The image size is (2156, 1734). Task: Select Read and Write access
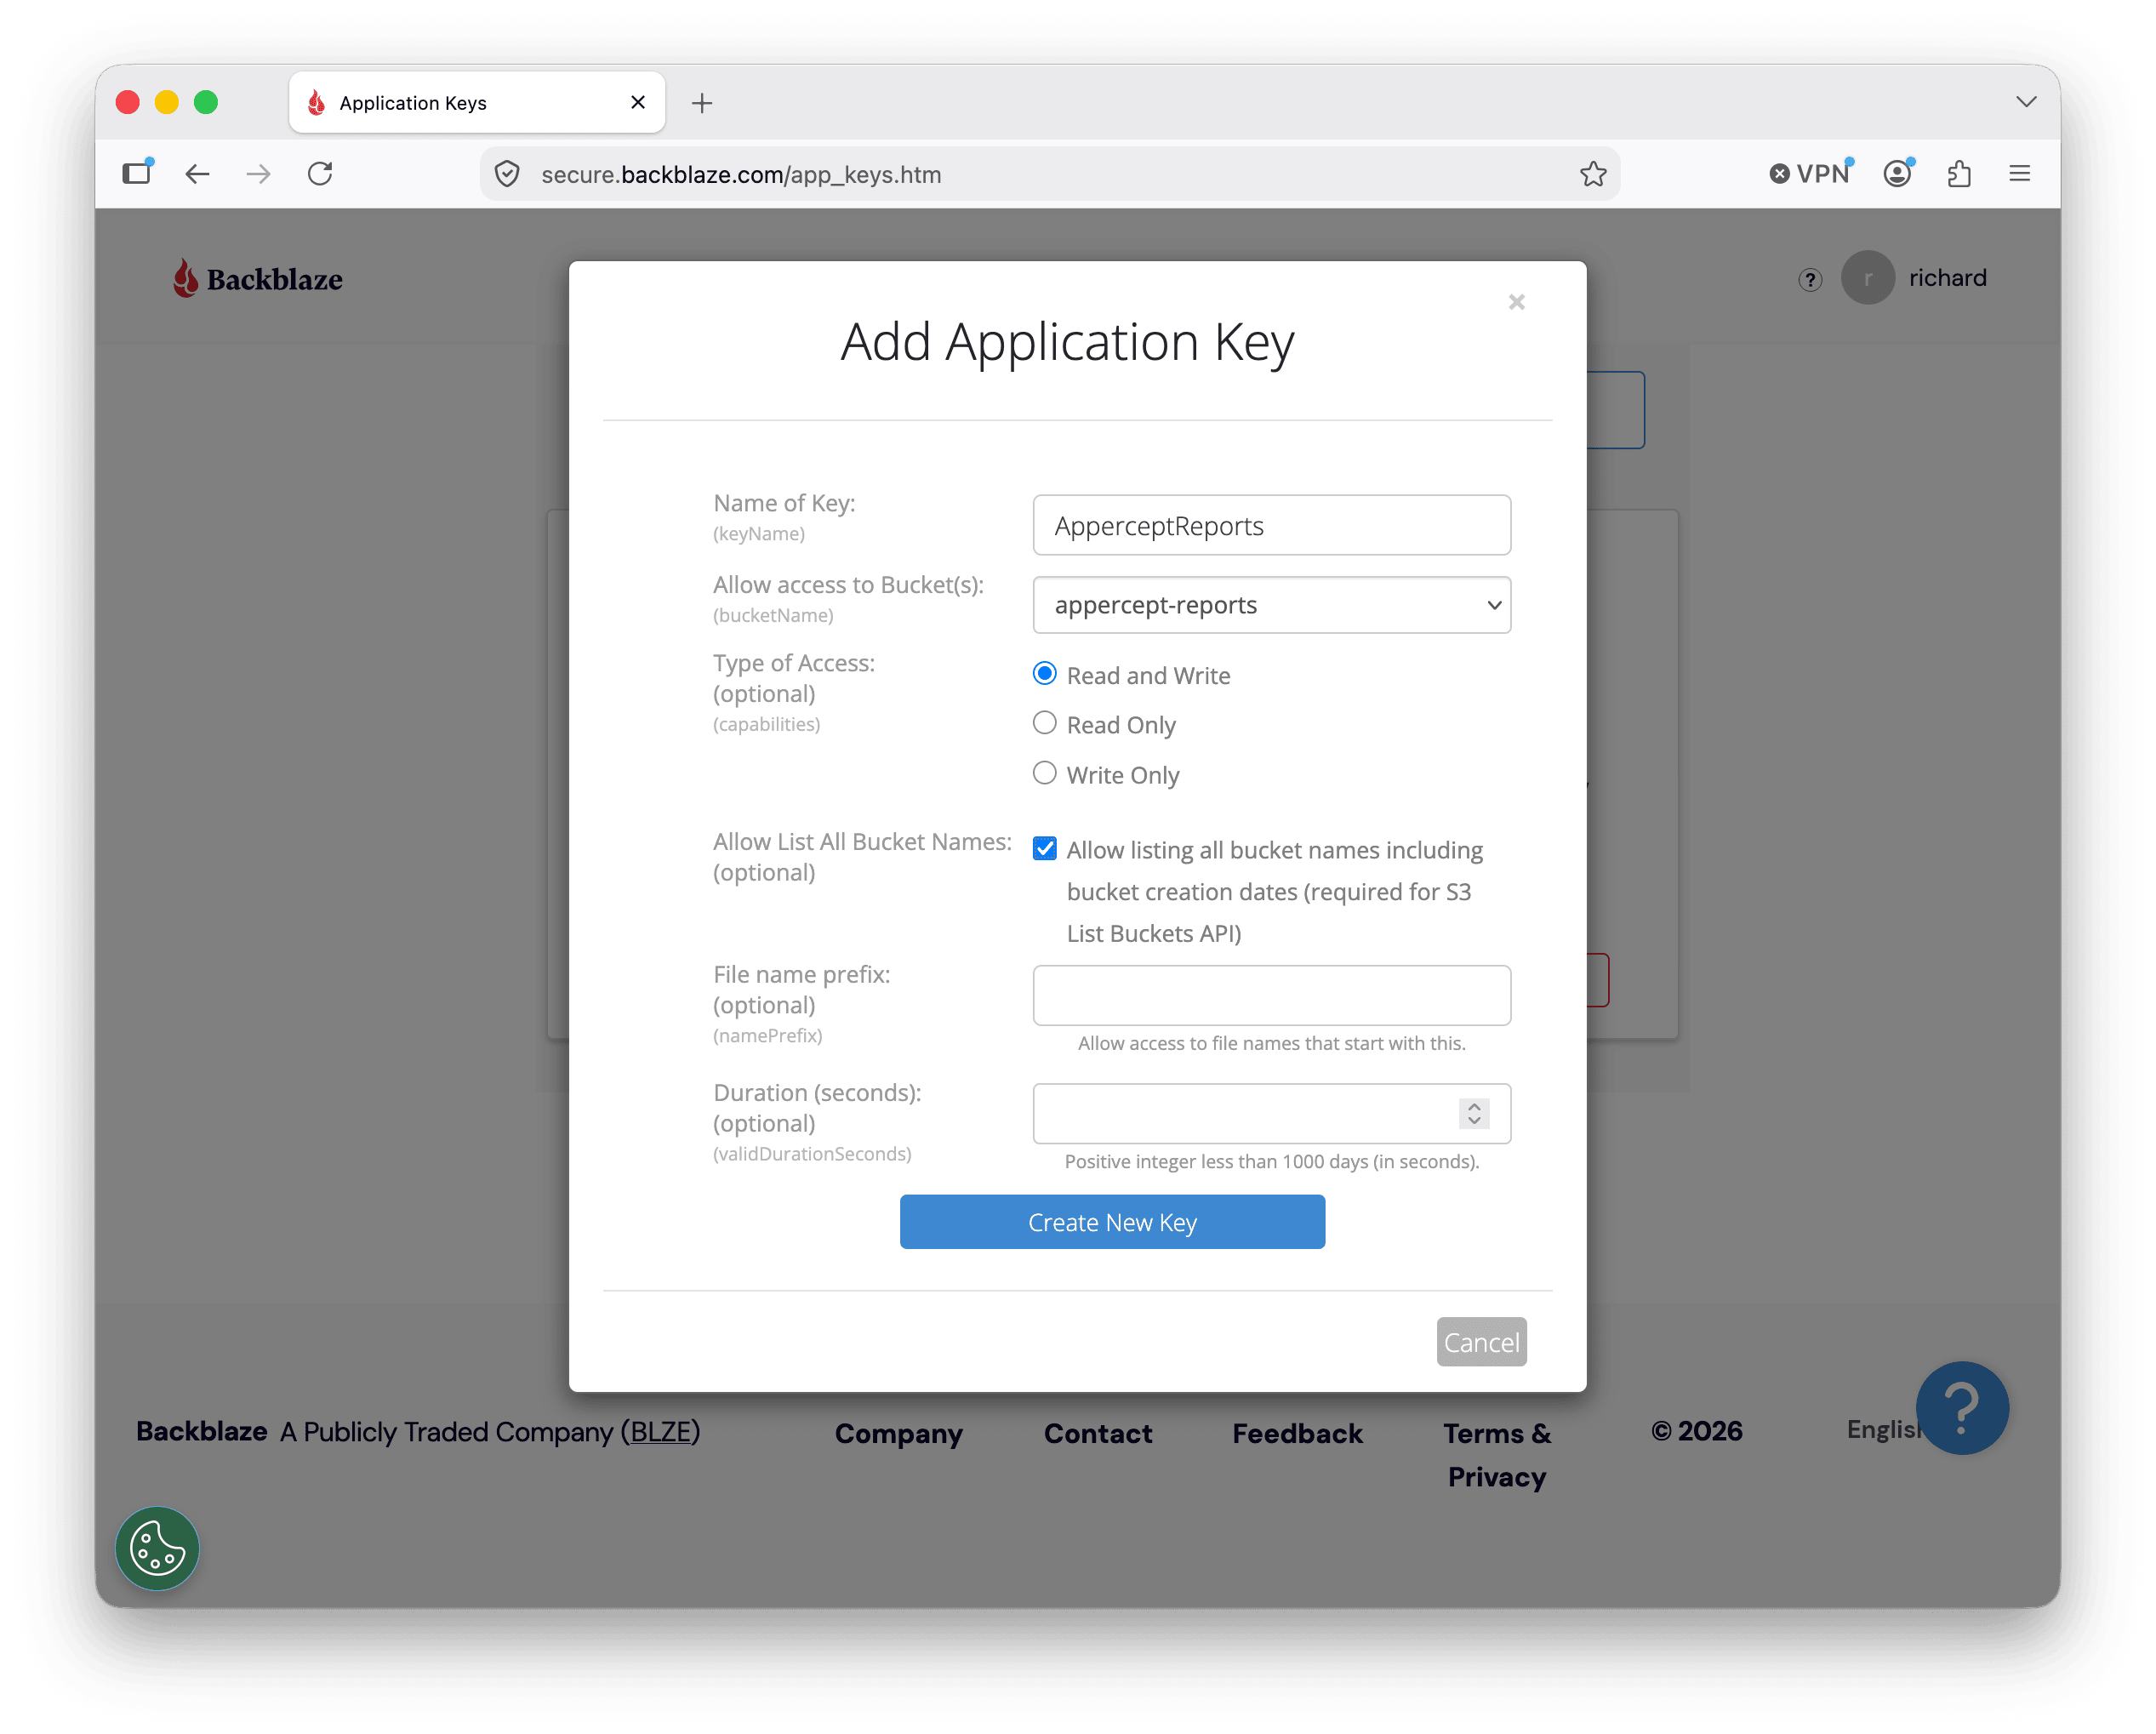coord(1044,674)
